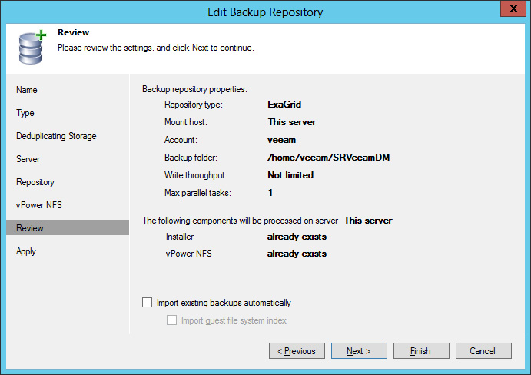Continue with the Next button

coord(359,351)
